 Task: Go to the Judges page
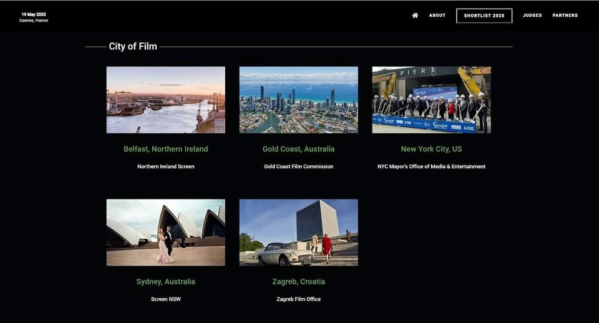click(532, 16)
